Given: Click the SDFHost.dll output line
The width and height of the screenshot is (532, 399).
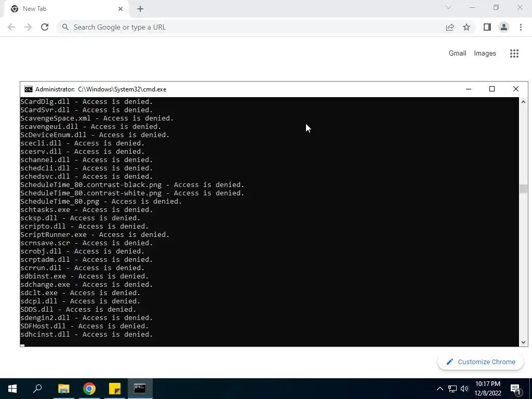Looking at the screenshot, I should tap(85, 326).
